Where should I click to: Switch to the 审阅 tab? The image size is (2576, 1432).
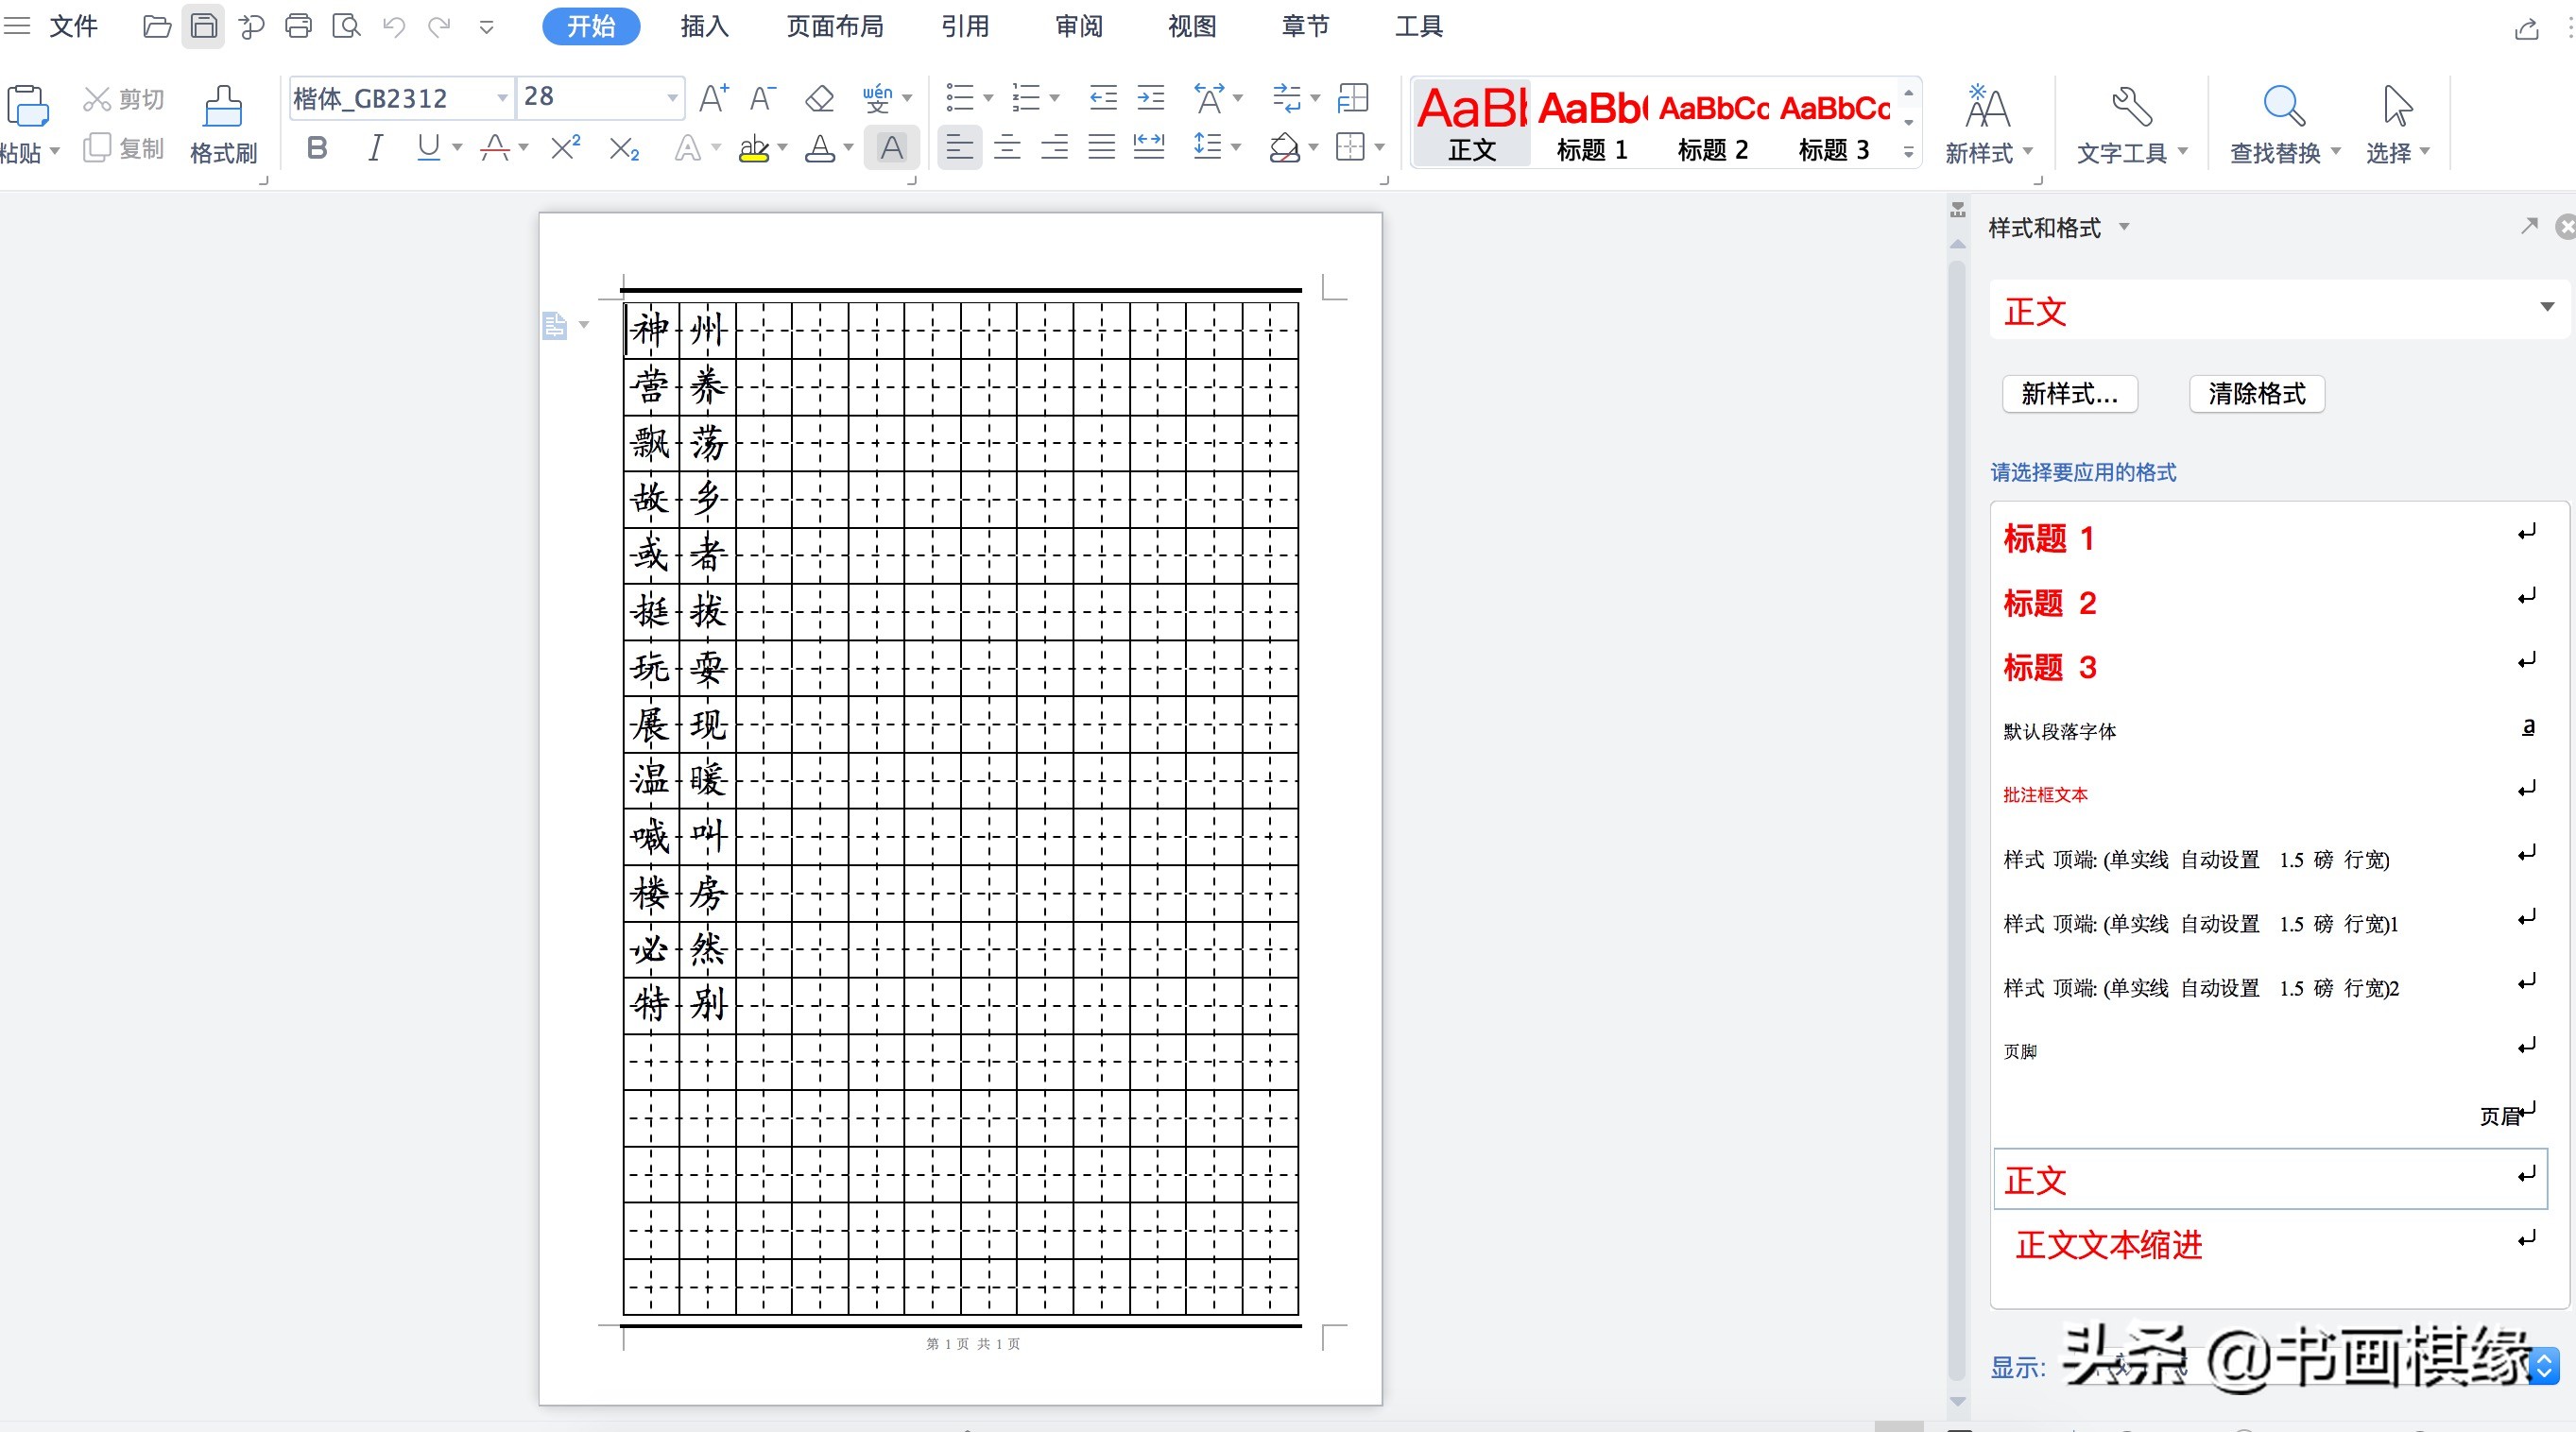pos(1079,26)
